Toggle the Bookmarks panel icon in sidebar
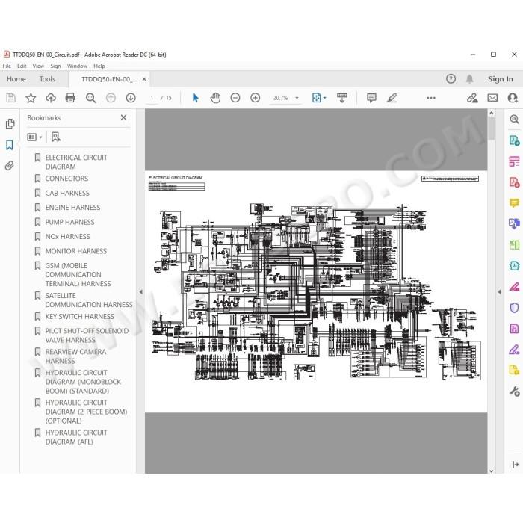Image resolution: width=523 pixels, height=523 pixels. coord(10,145)
